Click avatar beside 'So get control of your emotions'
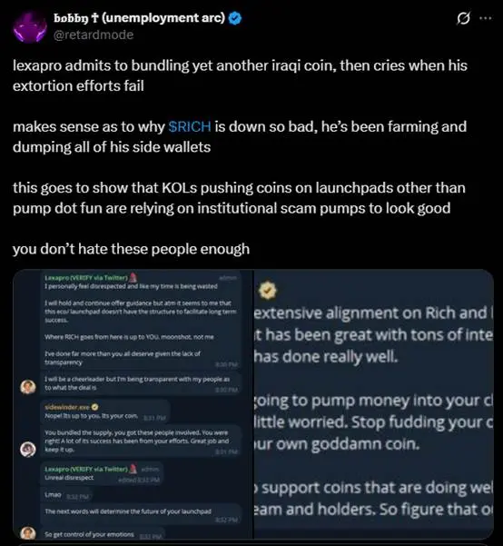 pyautogui.click(x=28, y=532)
